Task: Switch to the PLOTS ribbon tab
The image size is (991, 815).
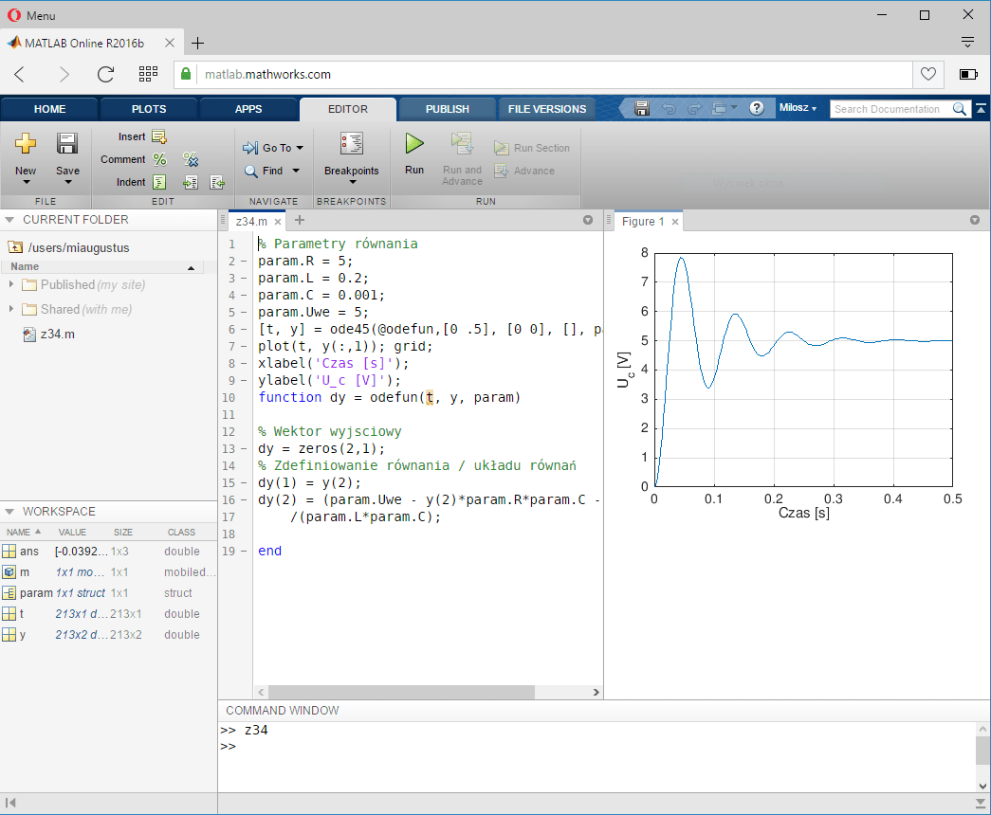Action: [148, 109]
